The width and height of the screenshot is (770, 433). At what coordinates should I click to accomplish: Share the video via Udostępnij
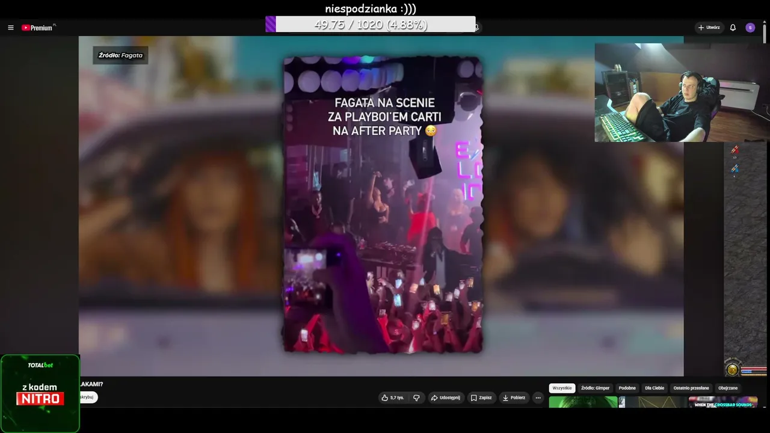[x=446, y=398]
